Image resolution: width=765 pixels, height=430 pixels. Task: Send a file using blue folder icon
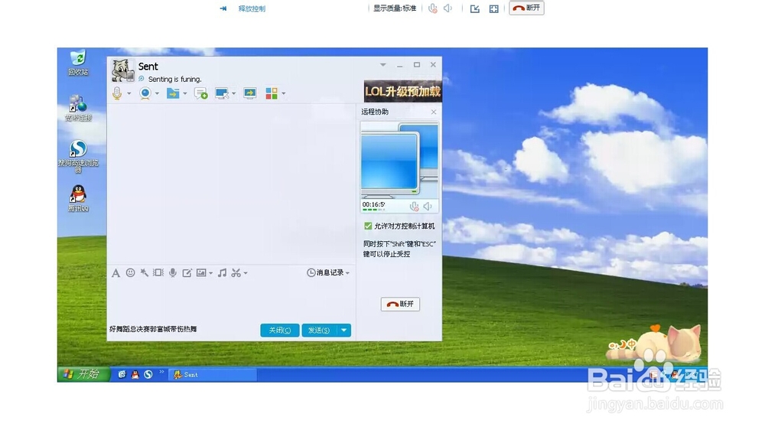point(173,93)
